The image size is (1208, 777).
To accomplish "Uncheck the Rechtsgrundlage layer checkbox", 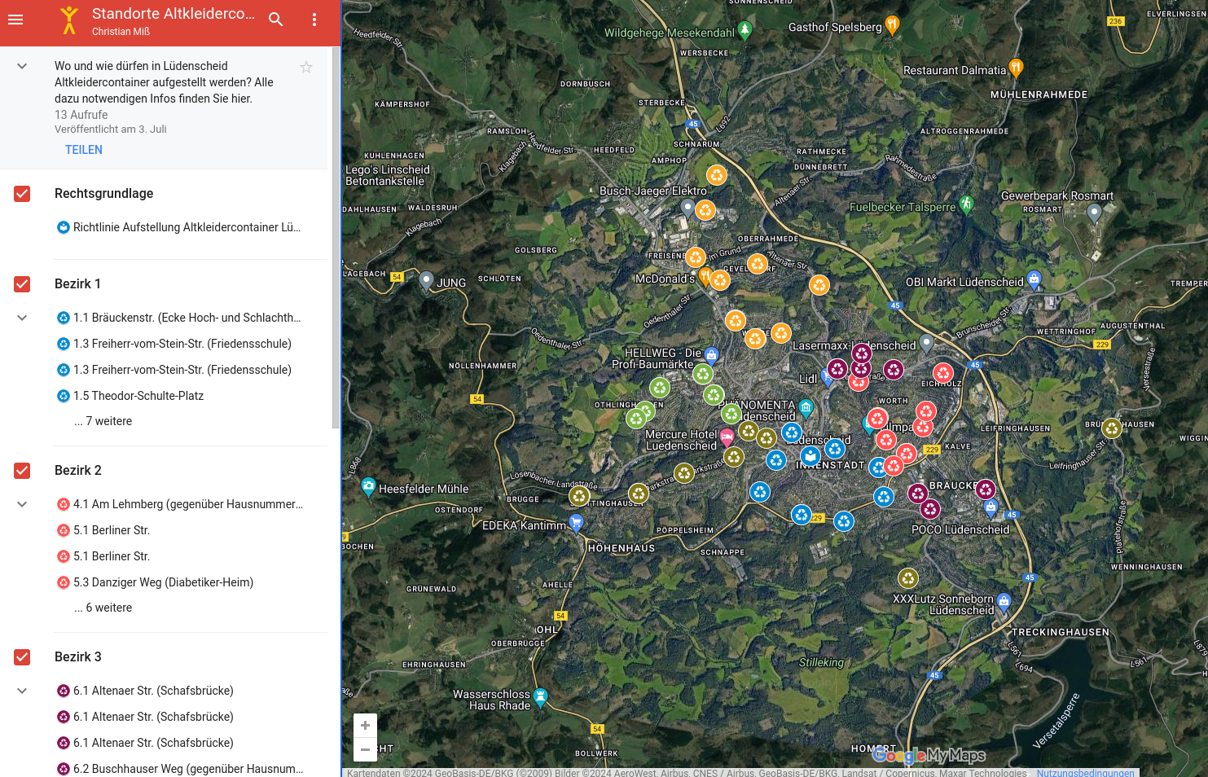I will coord(22,194).
